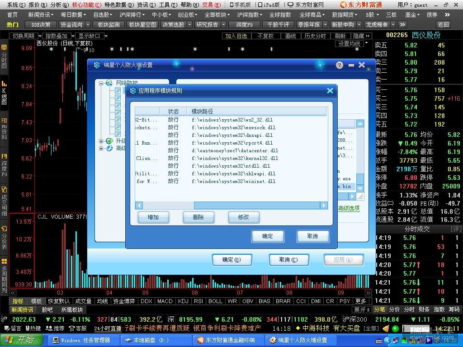Open the 分时图 sidebar icon

click(4, 56)
